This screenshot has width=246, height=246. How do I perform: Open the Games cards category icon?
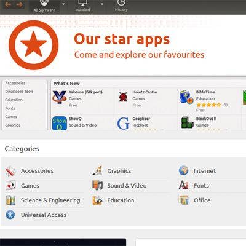[10, 186]
